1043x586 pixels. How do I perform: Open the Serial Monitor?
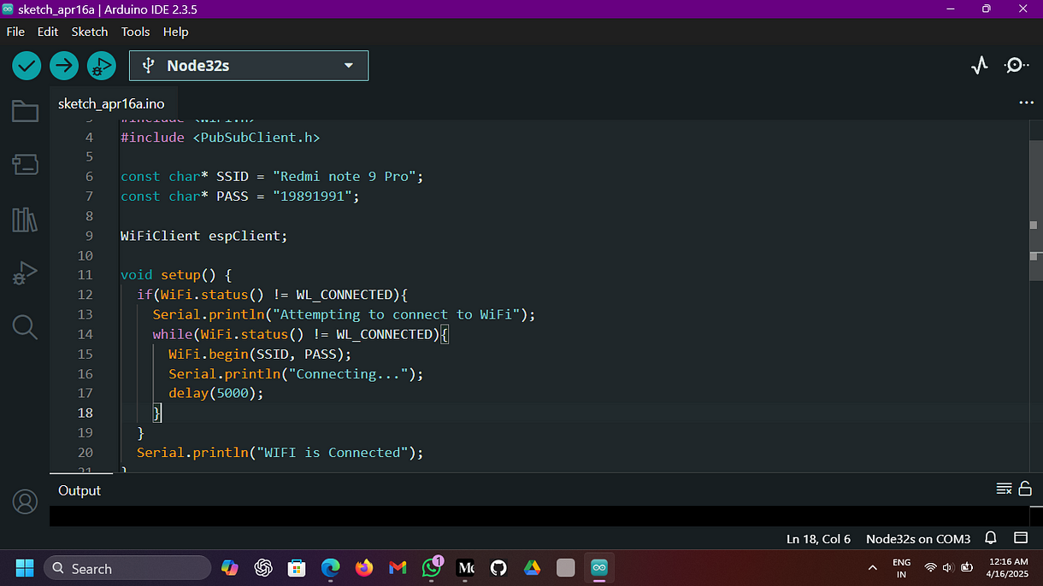pyautogui.click(x=1016, y=65)
